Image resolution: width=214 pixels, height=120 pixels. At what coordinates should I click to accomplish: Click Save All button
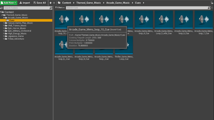tap(40, 3)
